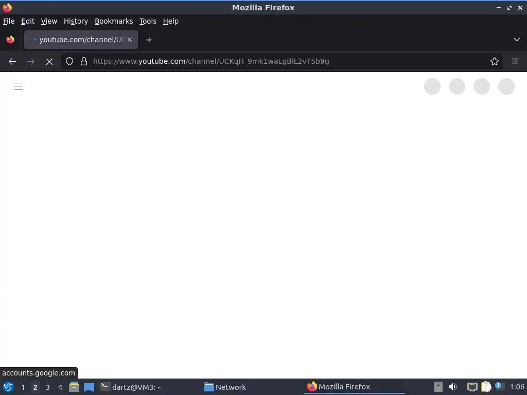Switch to workspace 2
The width and height of the screenshot is (527, 395).
tap(36, 387)
